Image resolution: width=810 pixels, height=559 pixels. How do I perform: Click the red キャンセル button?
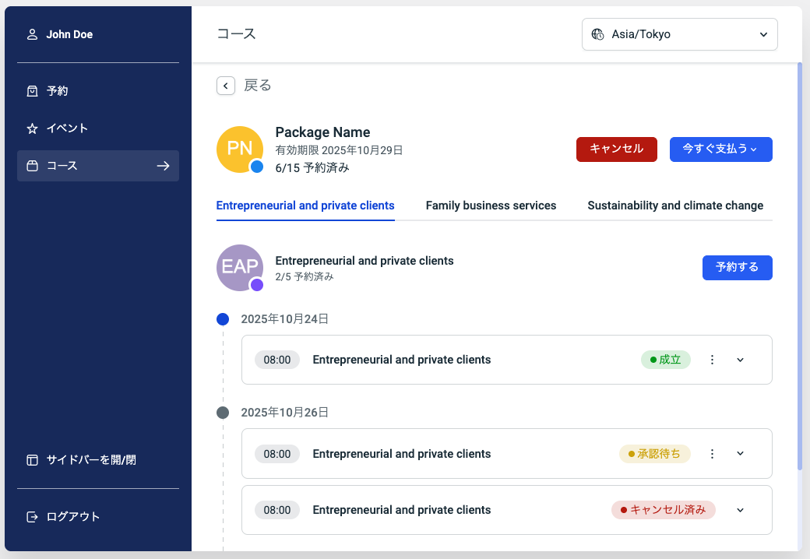[x=616, y=149]
